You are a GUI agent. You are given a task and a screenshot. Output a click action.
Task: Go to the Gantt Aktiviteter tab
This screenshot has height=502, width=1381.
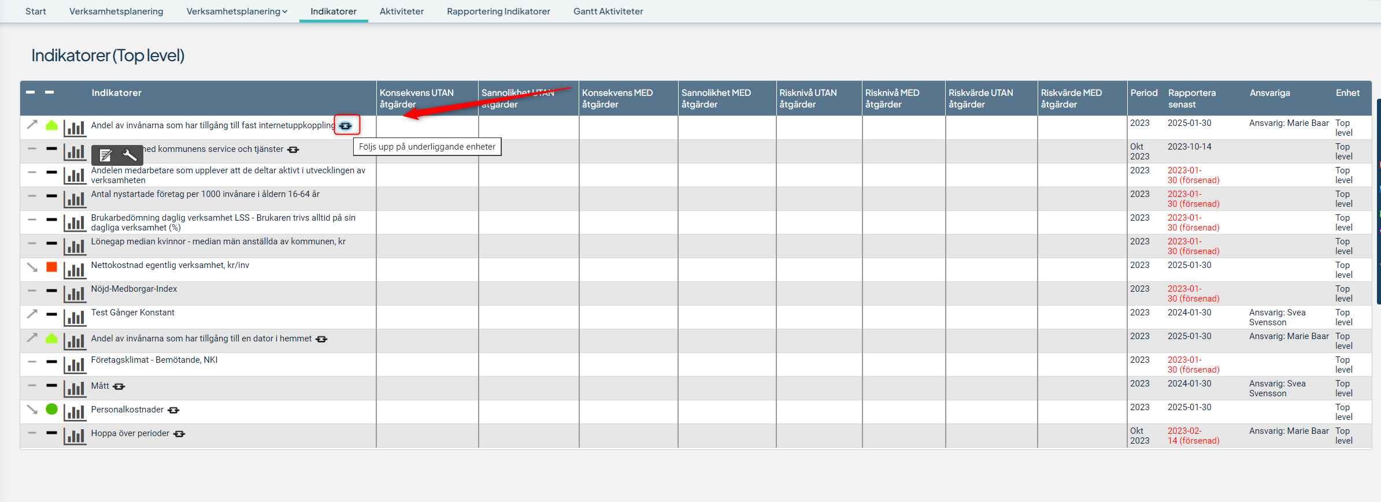coord(608,12)
